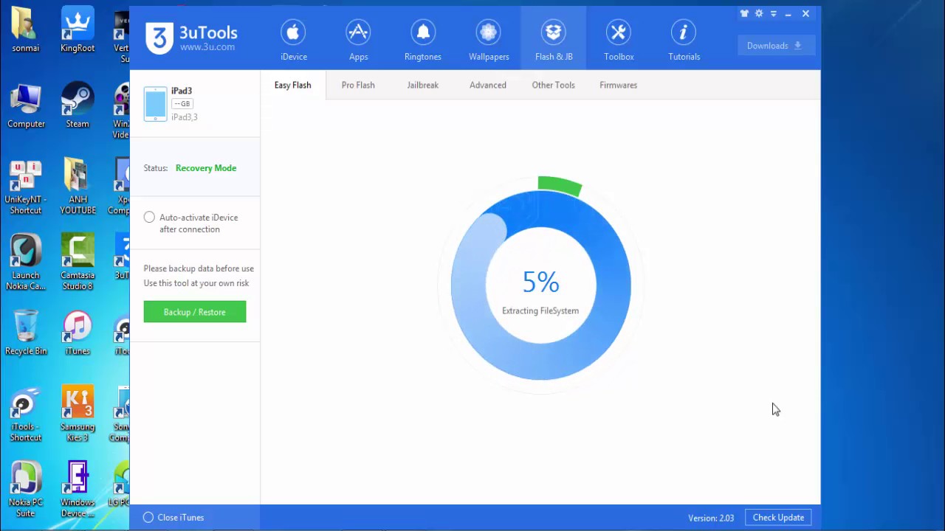Open the Toolbox section
This screenshot has width=945, height=531.
pyautogui.click(x=619, y=40)
